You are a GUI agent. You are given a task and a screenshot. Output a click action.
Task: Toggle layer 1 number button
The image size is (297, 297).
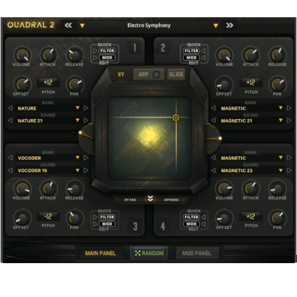pyautogui.click(x=135, y=48)
